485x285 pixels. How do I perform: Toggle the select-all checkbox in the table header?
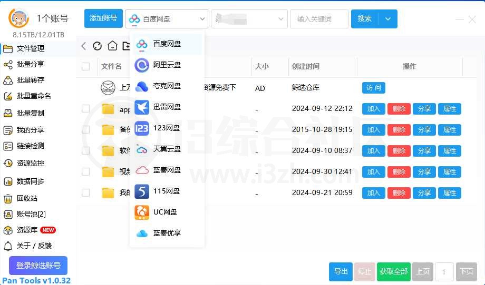(x=86, y=66)
